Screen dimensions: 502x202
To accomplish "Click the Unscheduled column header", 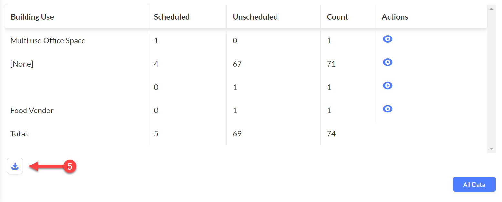I will coord(255,17).
